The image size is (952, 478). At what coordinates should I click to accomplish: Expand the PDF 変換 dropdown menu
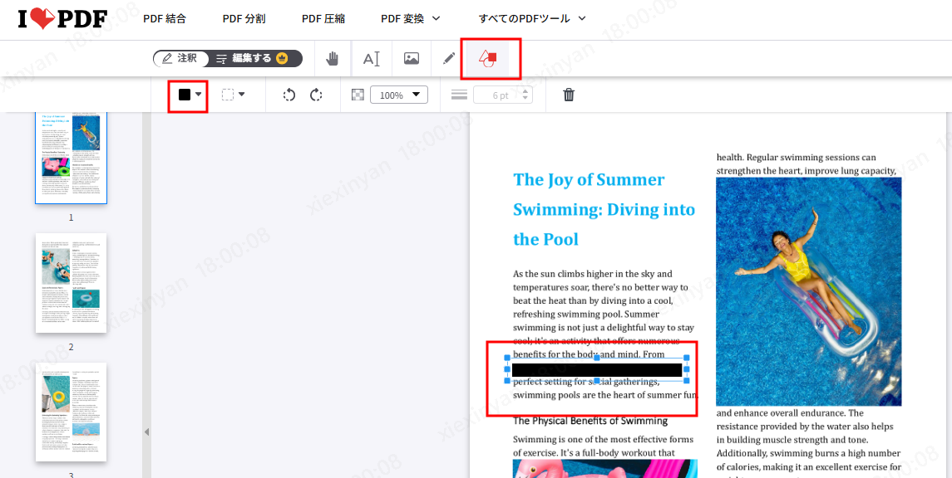[x=411, y=18]
